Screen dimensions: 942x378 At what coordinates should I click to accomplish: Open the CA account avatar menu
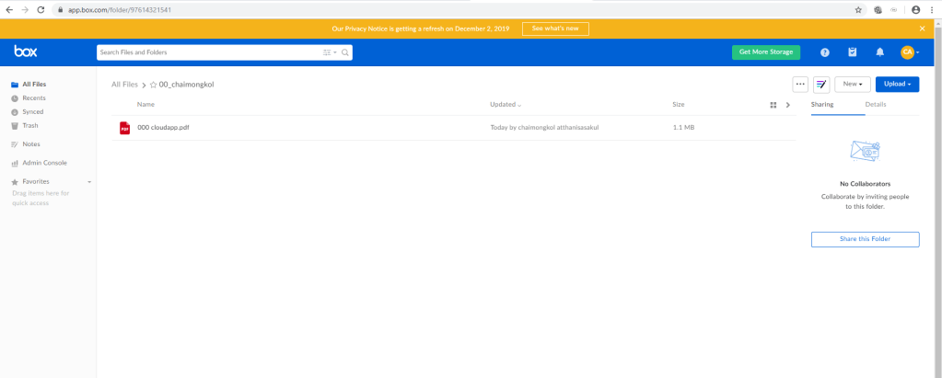coord(909,52)
